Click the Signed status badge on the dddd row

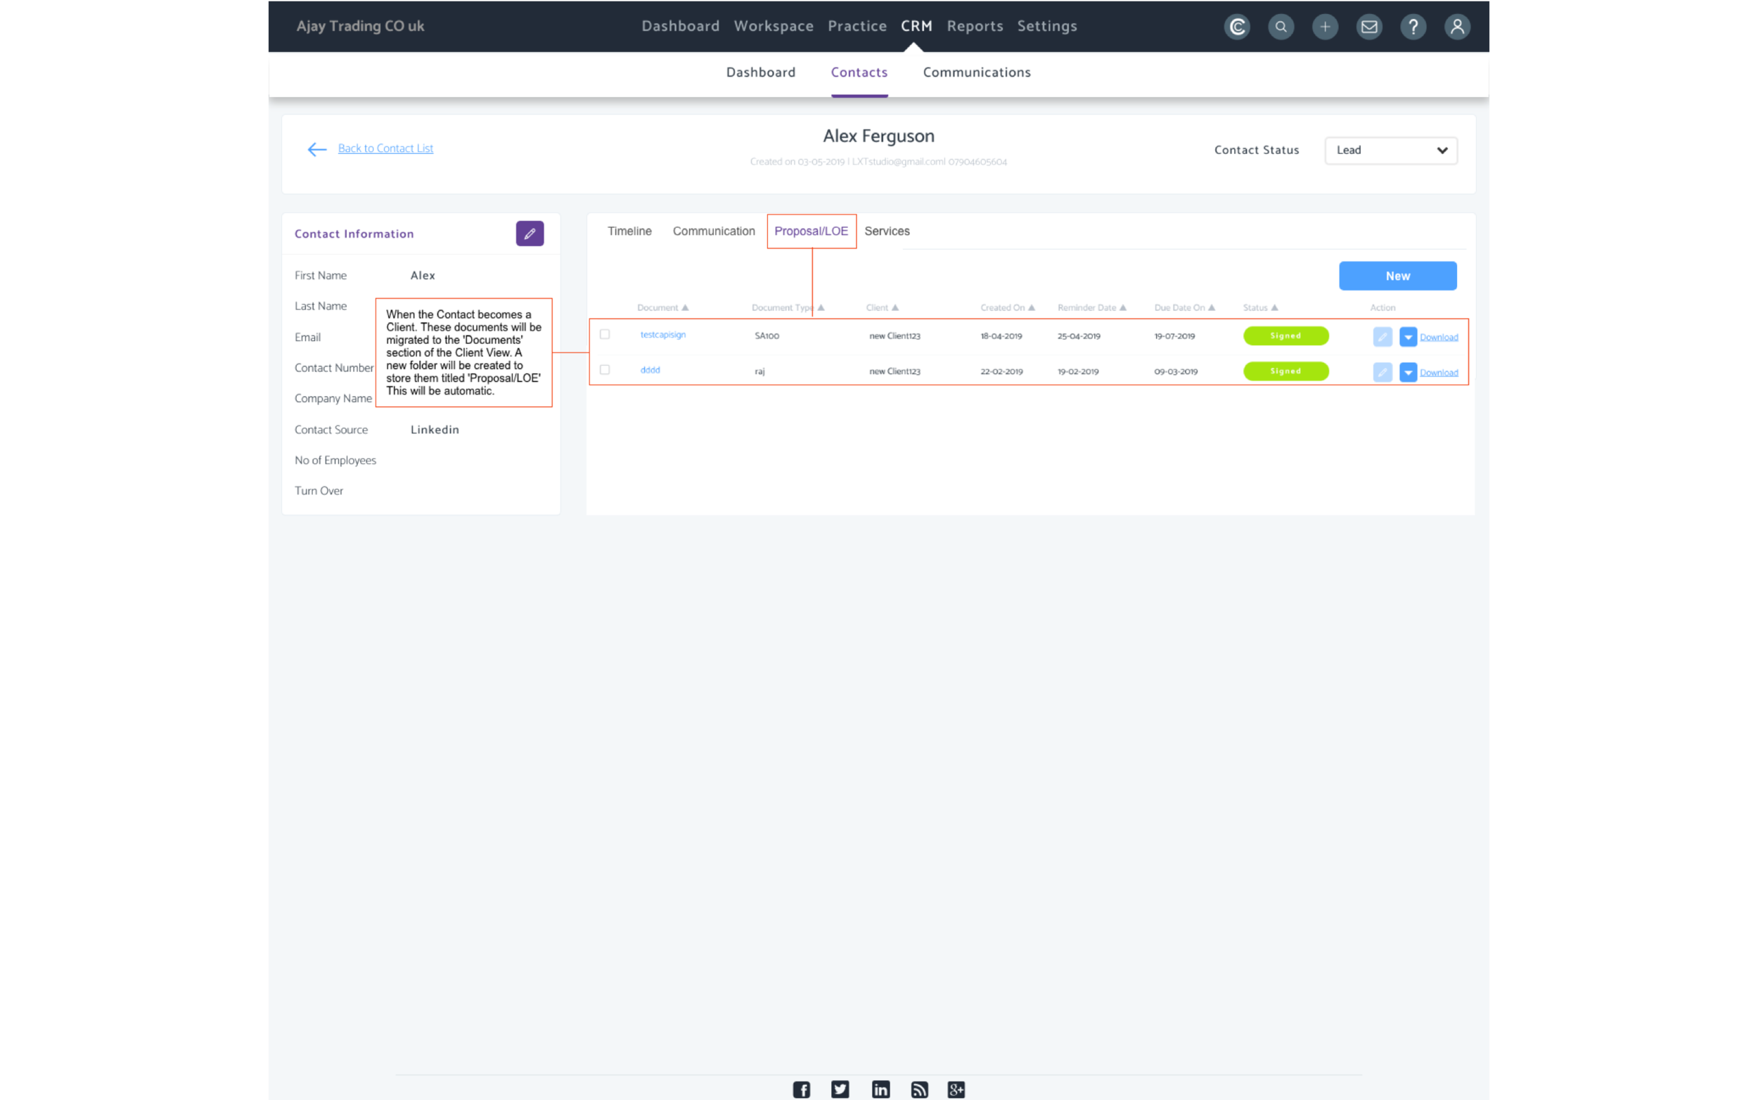coord(1286,371)
